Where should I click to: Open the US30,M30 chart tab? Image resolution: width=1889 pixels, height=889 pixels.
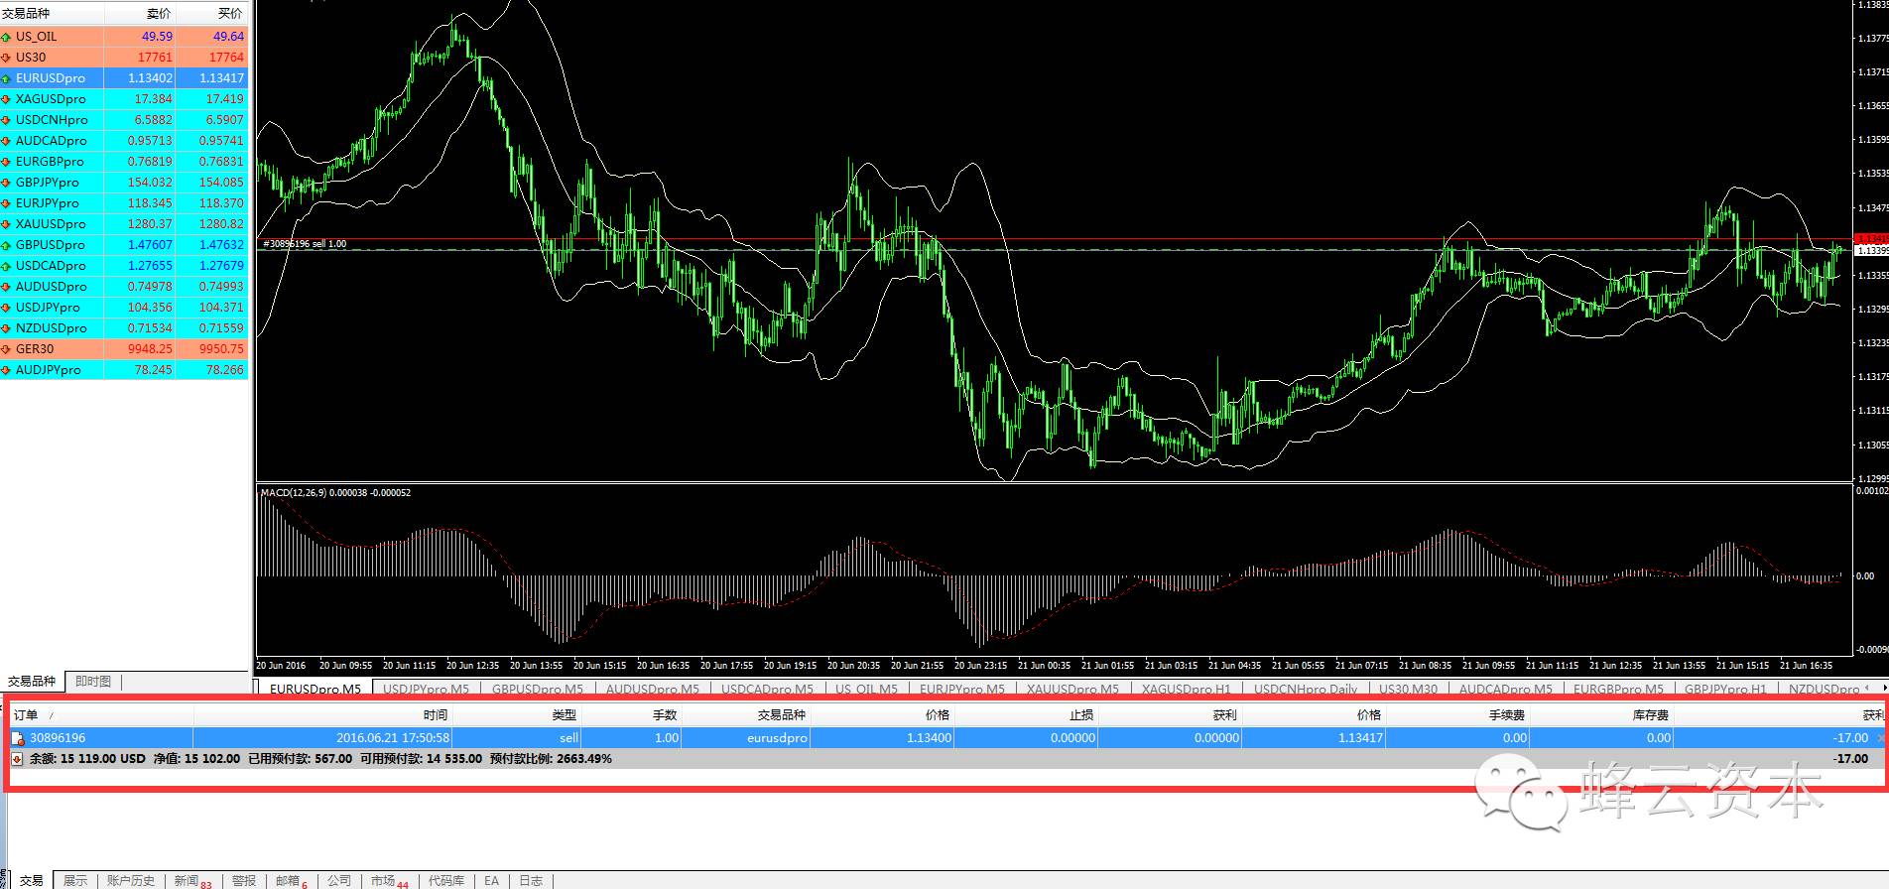pyautogui.click(x=1408, y=689)
